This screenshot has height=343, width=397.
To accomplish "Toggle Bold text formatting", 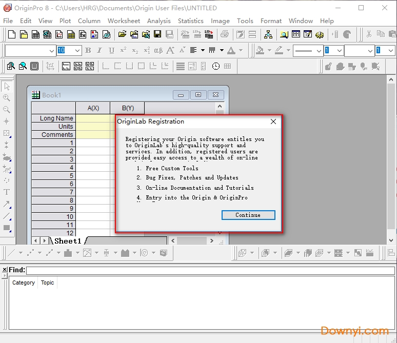I will tap(88, 50).
